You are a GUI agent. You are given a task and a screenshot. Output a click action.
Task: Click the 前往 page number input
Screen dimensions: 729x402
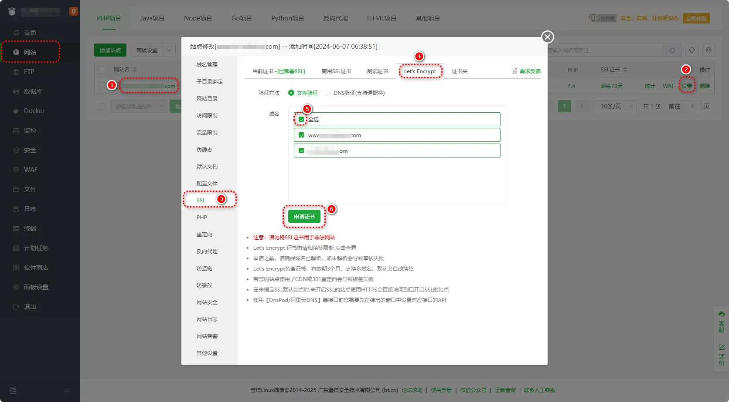click(x=692, y=106)
